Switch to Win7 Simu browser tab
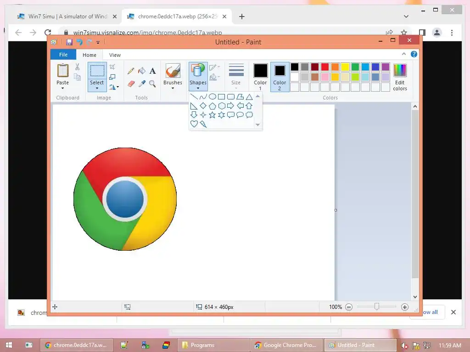The width and height of the screenshot is (470, 352). click(x=67, y=16)
